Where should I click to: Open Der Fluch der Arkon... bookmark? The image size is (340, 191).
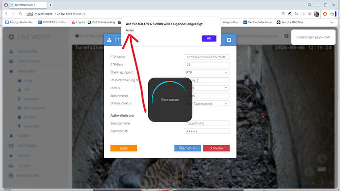(259, 22)
